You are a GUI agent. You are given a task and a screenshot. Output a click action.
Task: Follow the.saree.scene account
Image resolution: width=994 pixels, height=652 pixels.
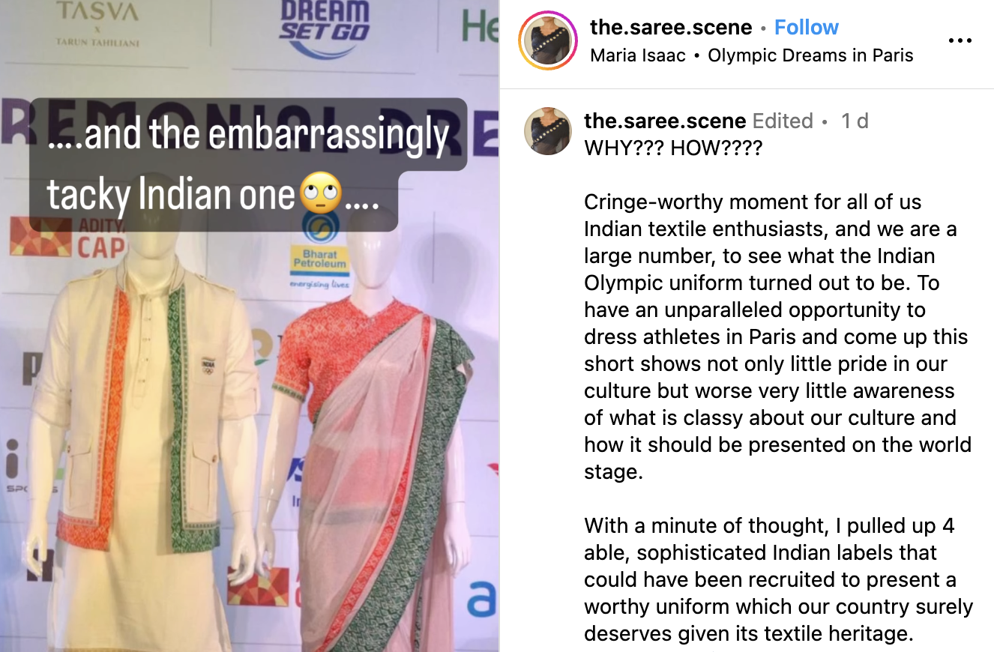pyautogui.click(x=806, y=28)
